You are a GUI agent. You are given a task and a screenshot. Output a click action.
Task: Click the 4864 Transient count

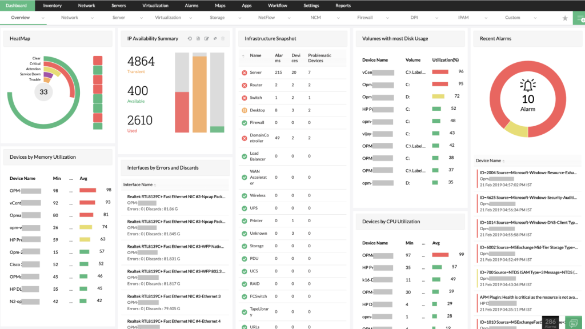click(x=141, y=61)
